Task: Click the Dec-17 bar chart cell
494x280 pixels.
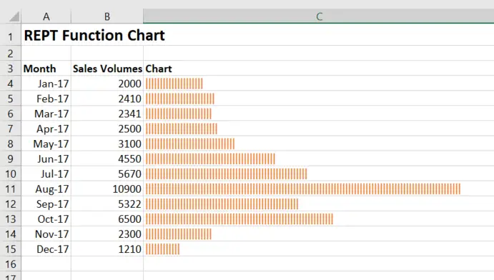Action: (x=319, y=249)
